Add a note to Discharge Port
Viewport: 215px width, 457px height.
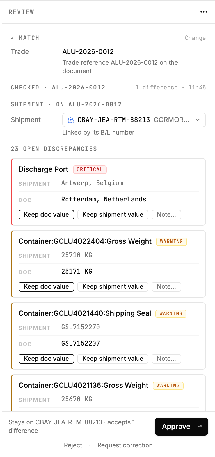click(166, 215)
